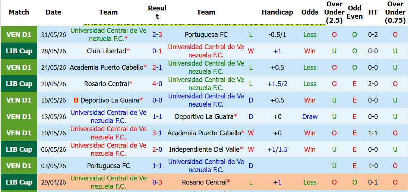The height and width of the screenshot is (192, 408).
Task: Click the Odd Even column header
Action: click(x=355, y=12)
